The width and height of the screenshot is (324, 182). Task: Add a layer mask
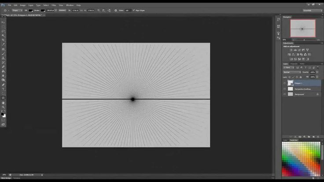click(300, 137)
